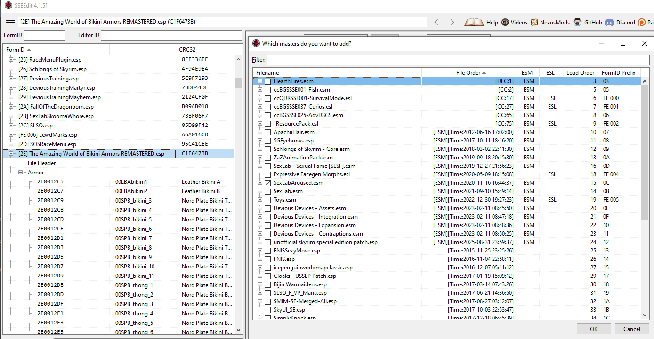Check the FNIS.esp checkbox

[x=267, y=259]
